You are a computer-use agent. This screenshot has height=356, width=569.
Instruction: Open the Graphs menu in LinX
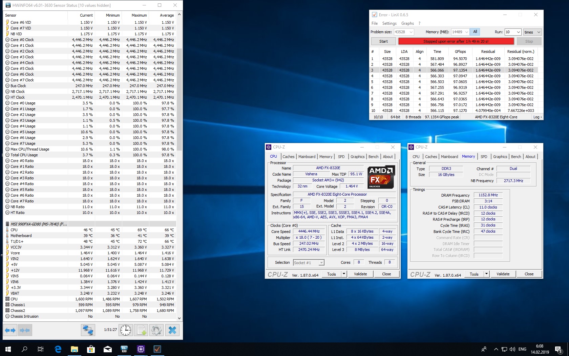(x=407, y=23)
